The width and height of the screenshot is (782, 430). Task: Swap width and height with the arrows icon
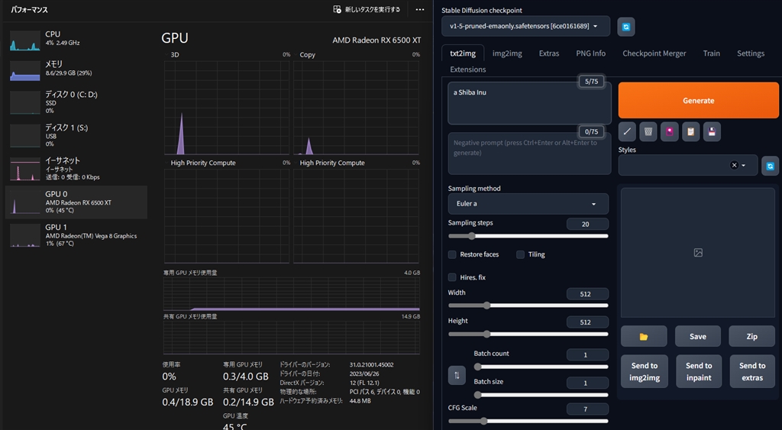point(457,375)
